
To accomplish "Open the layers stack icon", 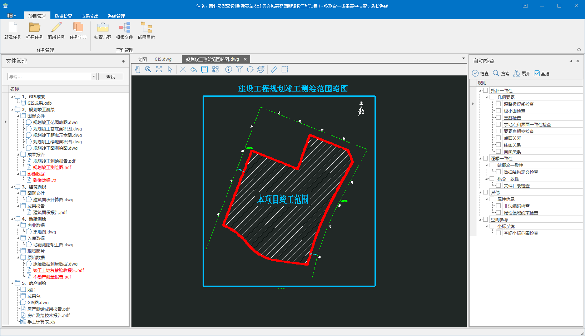I will (x=261, y=69).
